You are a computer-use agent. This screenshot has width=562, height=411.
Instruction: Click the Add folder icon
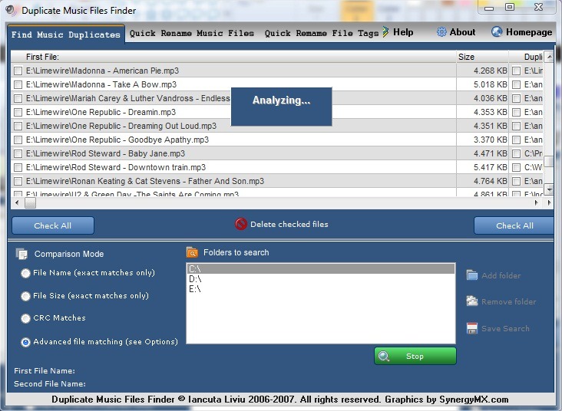coord(472,275)
